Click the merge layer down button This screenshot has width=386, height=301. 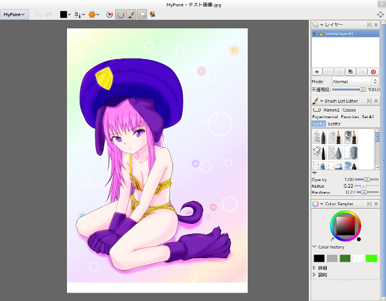pos(361,72)
